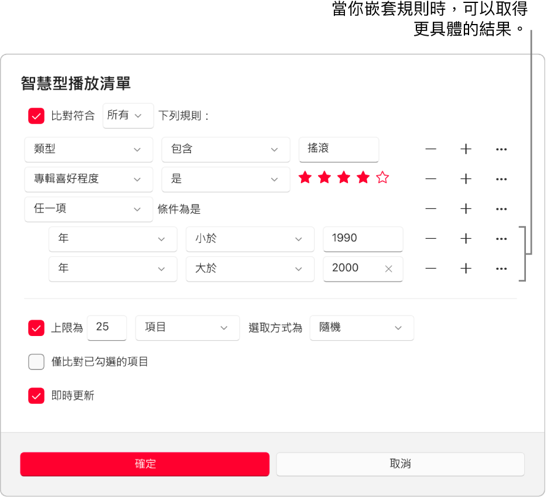The height and width of the screenshot is (497, 547).
Task: Enable the 僅比對已勾選的項目 checkbox
Action: click(36, 362)
